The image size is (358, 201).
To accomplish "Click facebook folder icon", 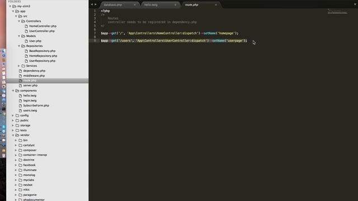I will (x=20, y=165).
